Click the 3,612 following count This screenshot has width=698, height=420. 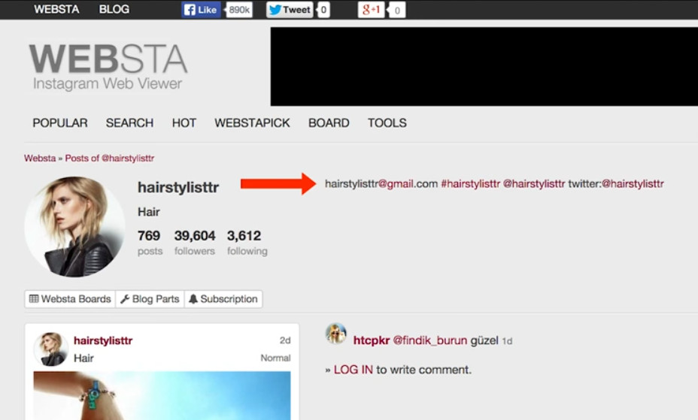tap(247, 242)
